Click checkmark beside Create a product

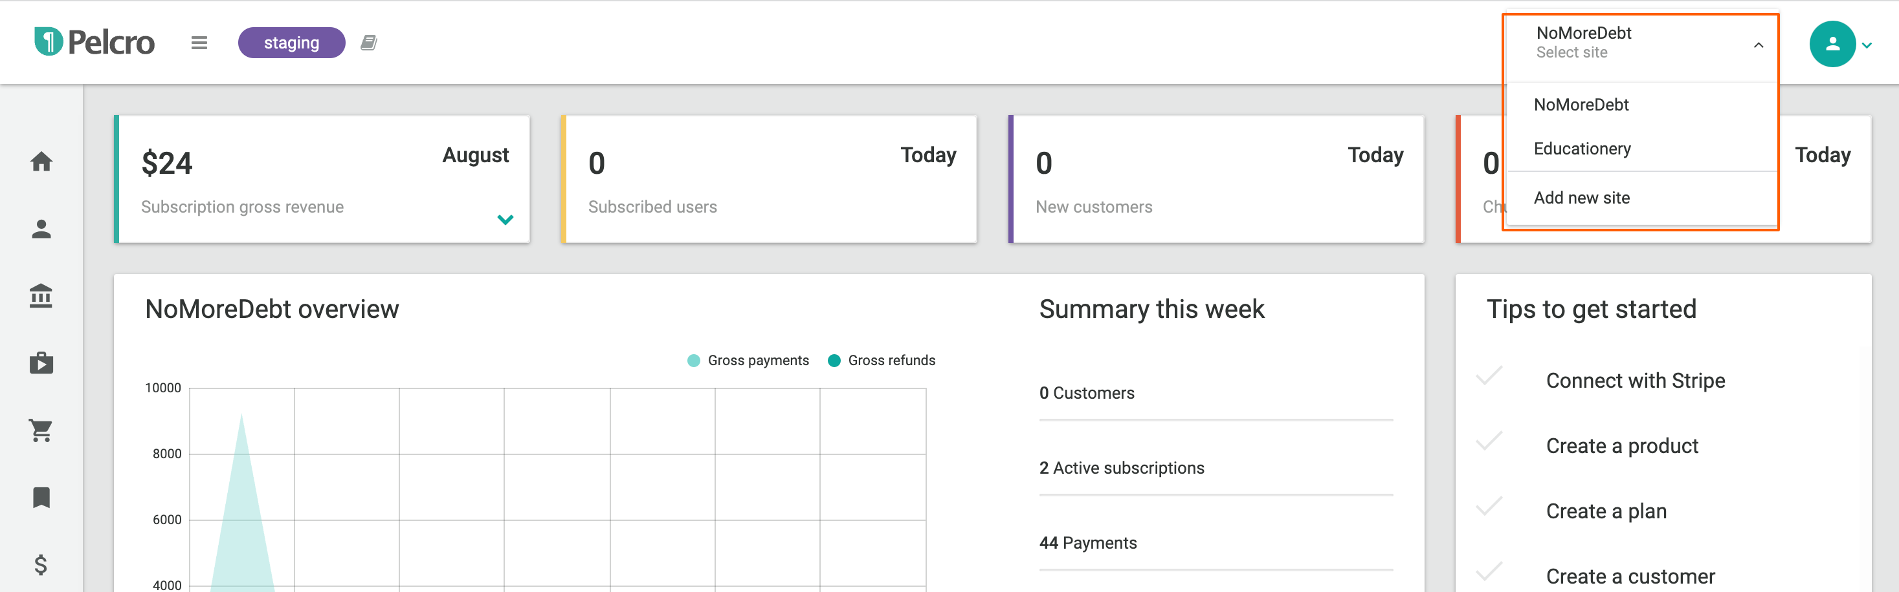[1489, 441]
